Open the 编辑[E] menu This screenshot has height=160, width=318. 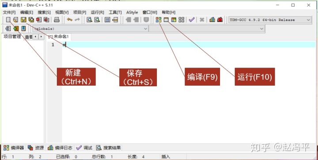point(26,12)
